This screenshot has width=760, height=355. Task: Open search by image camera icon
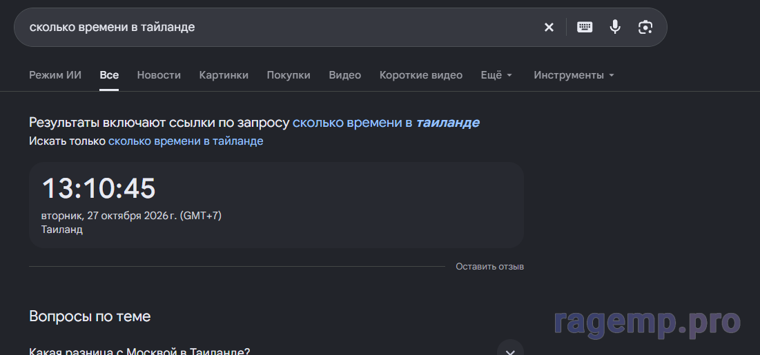click(x=645, y=27)
